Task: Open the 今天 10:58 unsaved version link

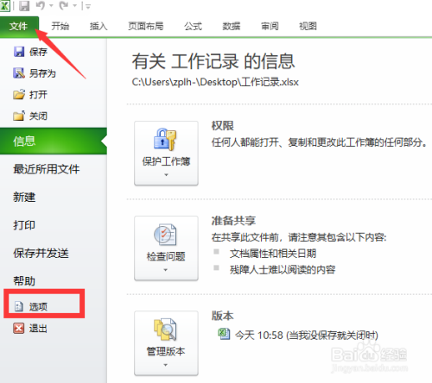Action: point(307,336)
